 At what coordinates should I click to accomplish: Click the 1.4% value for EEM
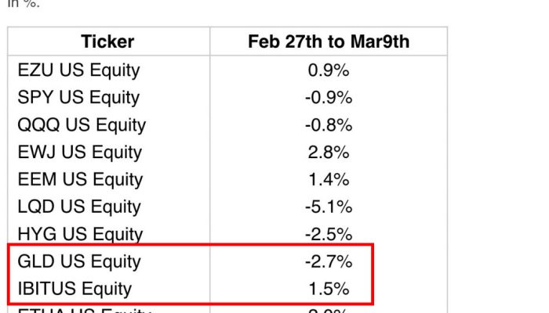pyautogui.click(x=329, y=179)
